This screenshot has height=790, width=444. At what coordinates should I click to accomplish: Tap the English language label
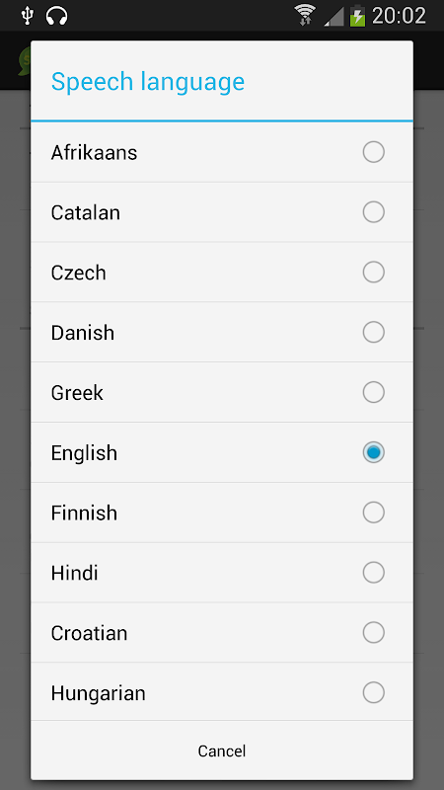[84, 453]
